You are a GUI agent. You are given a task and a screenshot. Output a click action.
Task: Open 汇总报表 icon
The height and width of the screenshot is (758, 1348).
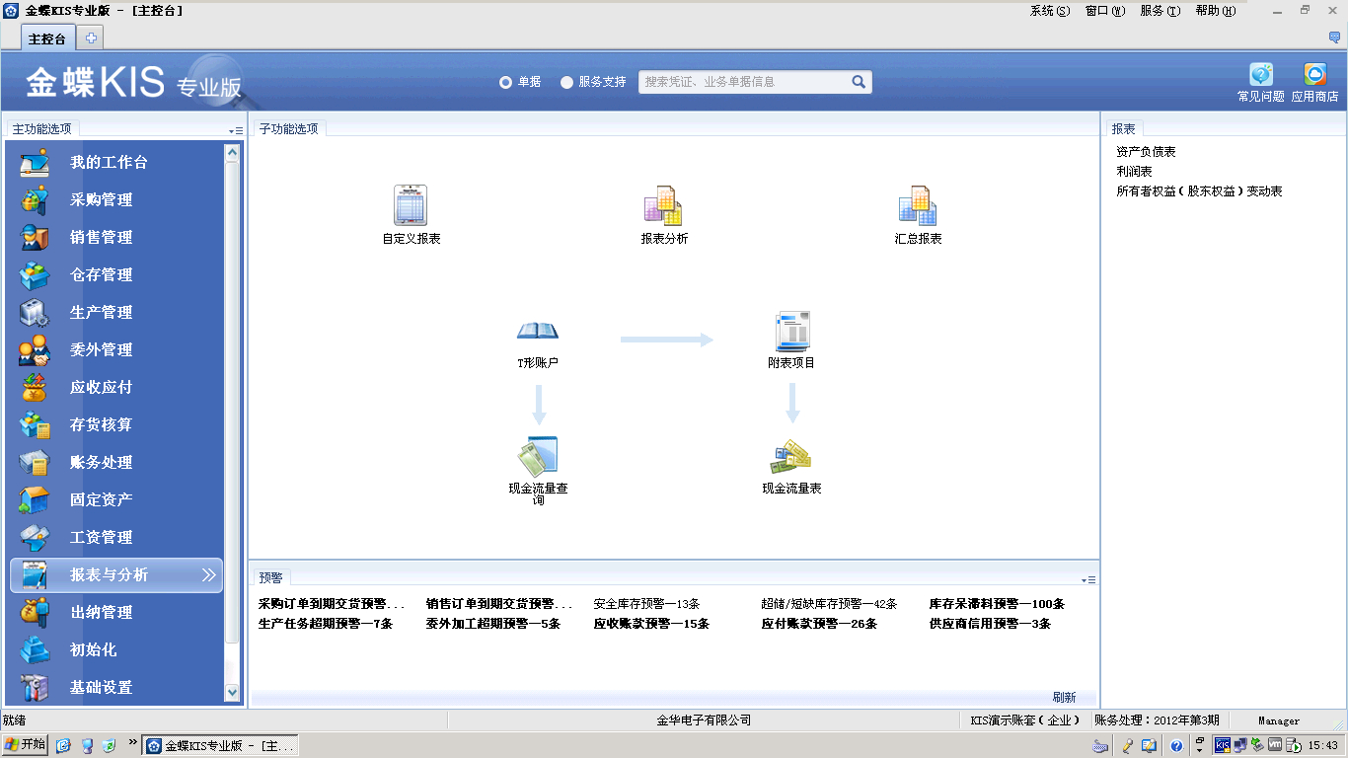coord(918,205)
